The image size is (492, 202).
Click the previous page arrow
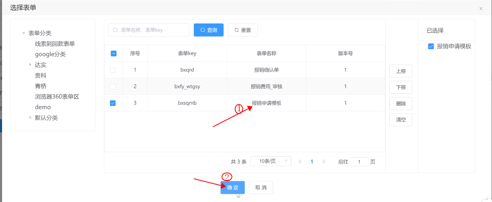[300, 161]
